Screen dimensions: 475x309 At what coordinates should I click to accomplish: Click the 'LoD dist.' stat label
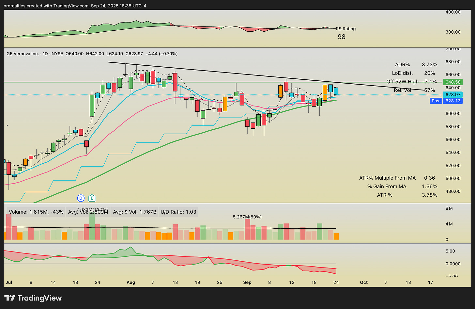[x=402, y=73]
